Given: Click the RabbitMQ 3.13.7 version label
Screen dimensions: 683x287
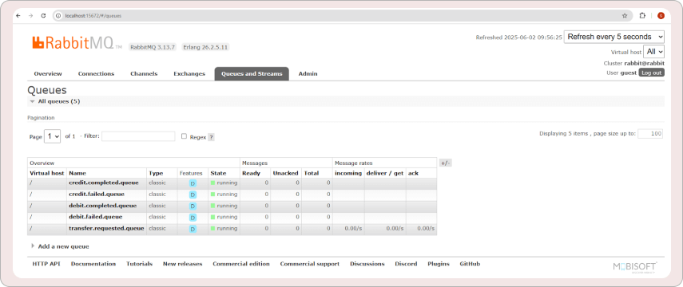Looking at the screenshot, I should [153, 47].
